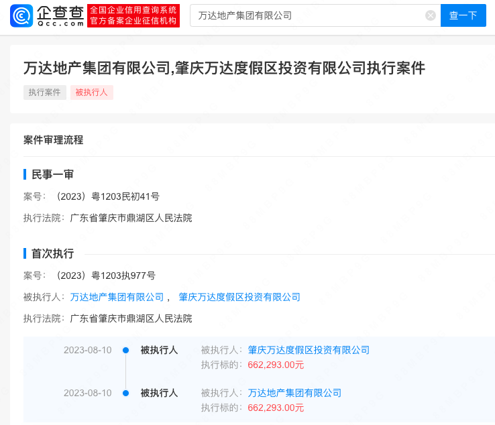Select the gray 执行案件 tag
Viewport: 495px width, 425px height.
45,93
